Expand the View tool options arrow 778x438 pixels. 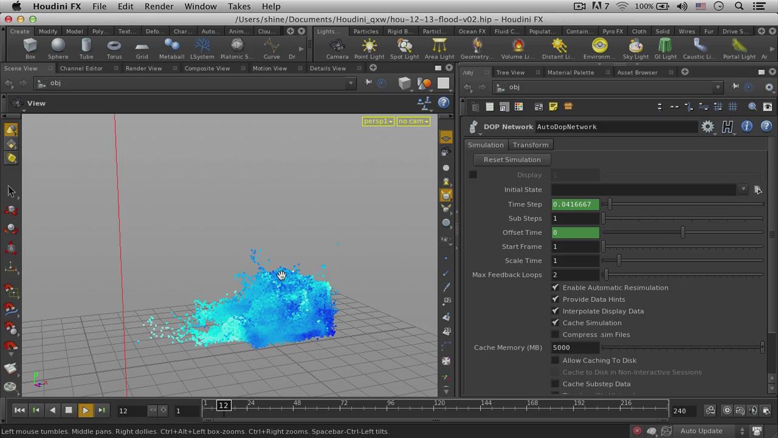click(x=24, y=110)
